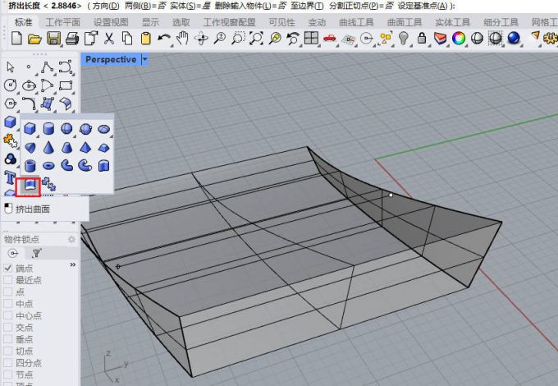558x386 pixels.
Task: Click the 两侧(B)=否 command option
Action: [x=146, y=6]
